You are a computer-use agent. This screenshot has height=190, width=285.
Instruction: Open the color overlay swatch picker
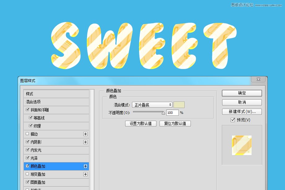coord(179,105)
